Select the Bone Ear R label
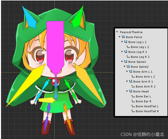Screen dimensions: 168x139 tap(144, 101)
